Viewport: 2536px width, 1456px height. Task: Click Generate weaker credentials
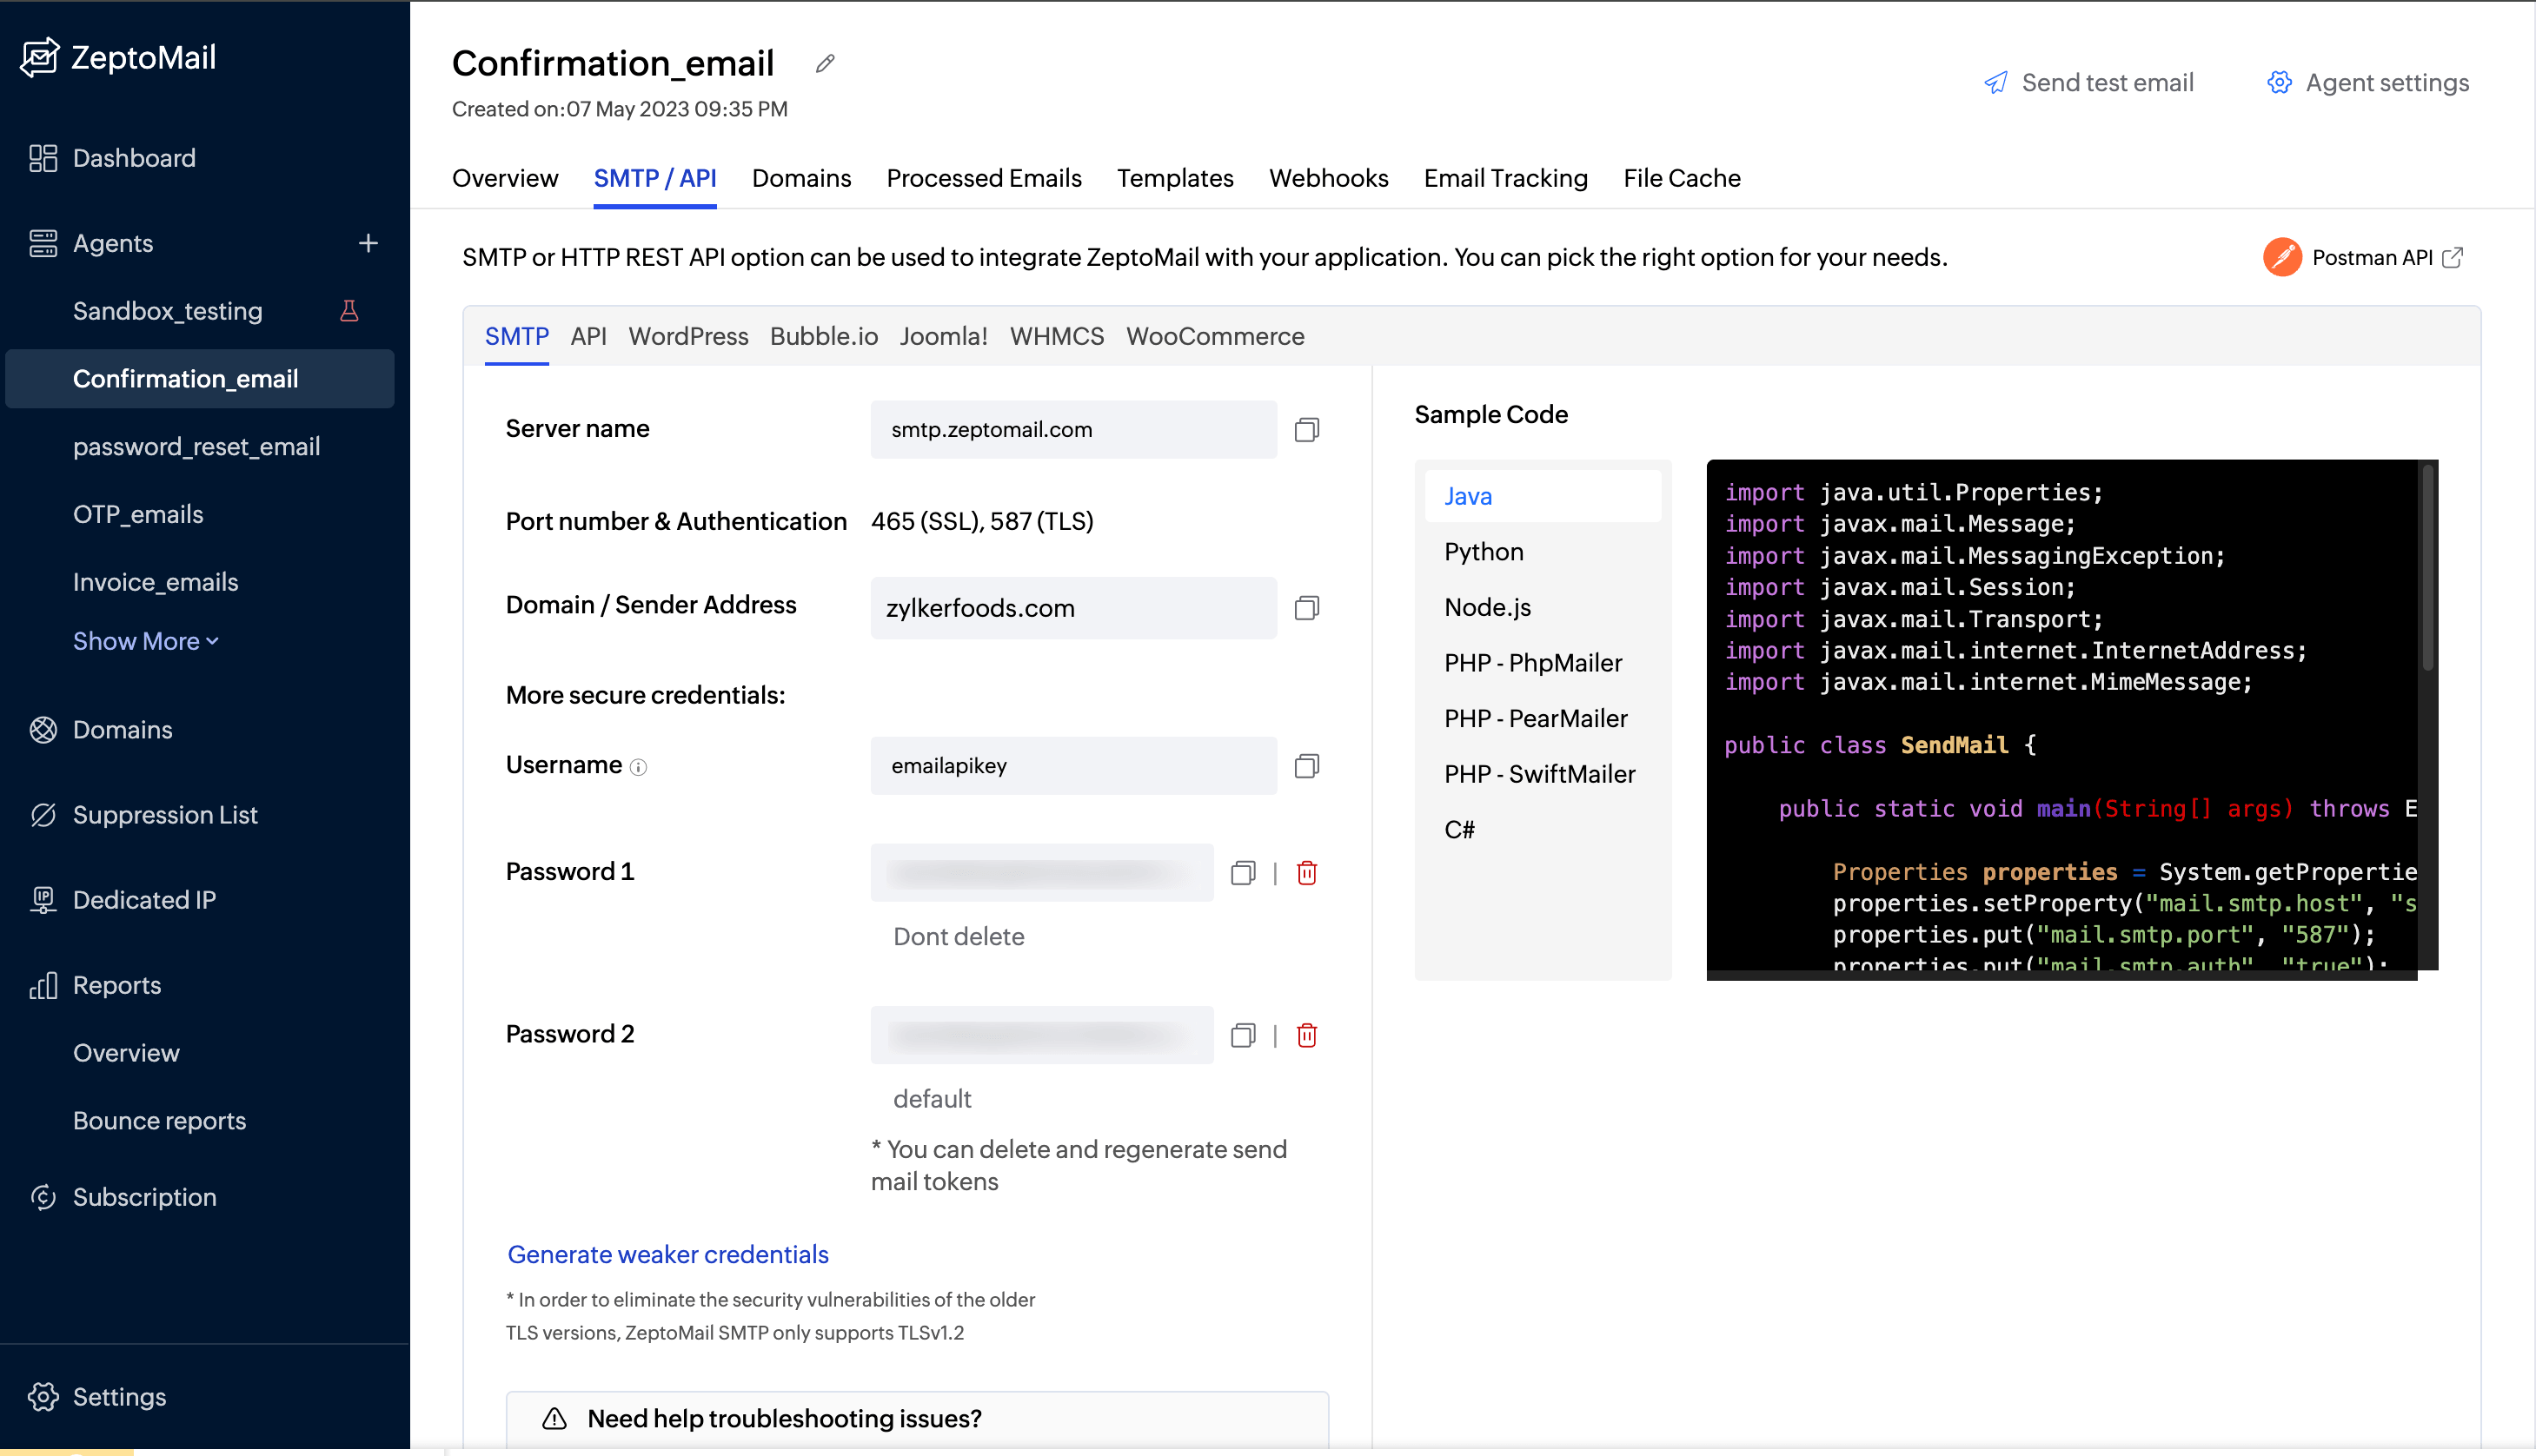pyautogui.click(x=667, y=1254)
